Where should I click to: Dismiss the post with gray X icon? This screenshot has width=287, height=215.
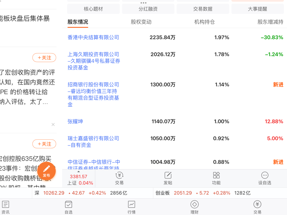[x=53, y=125]
